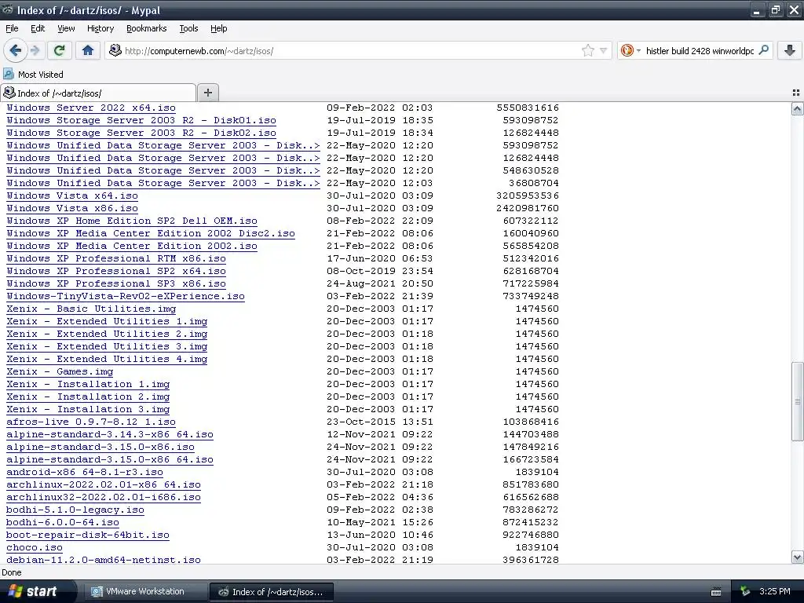Screen dimensions: 804x603
Task: Download Windows XP Professional SP2 x64.iso
Action: [116, 271]
